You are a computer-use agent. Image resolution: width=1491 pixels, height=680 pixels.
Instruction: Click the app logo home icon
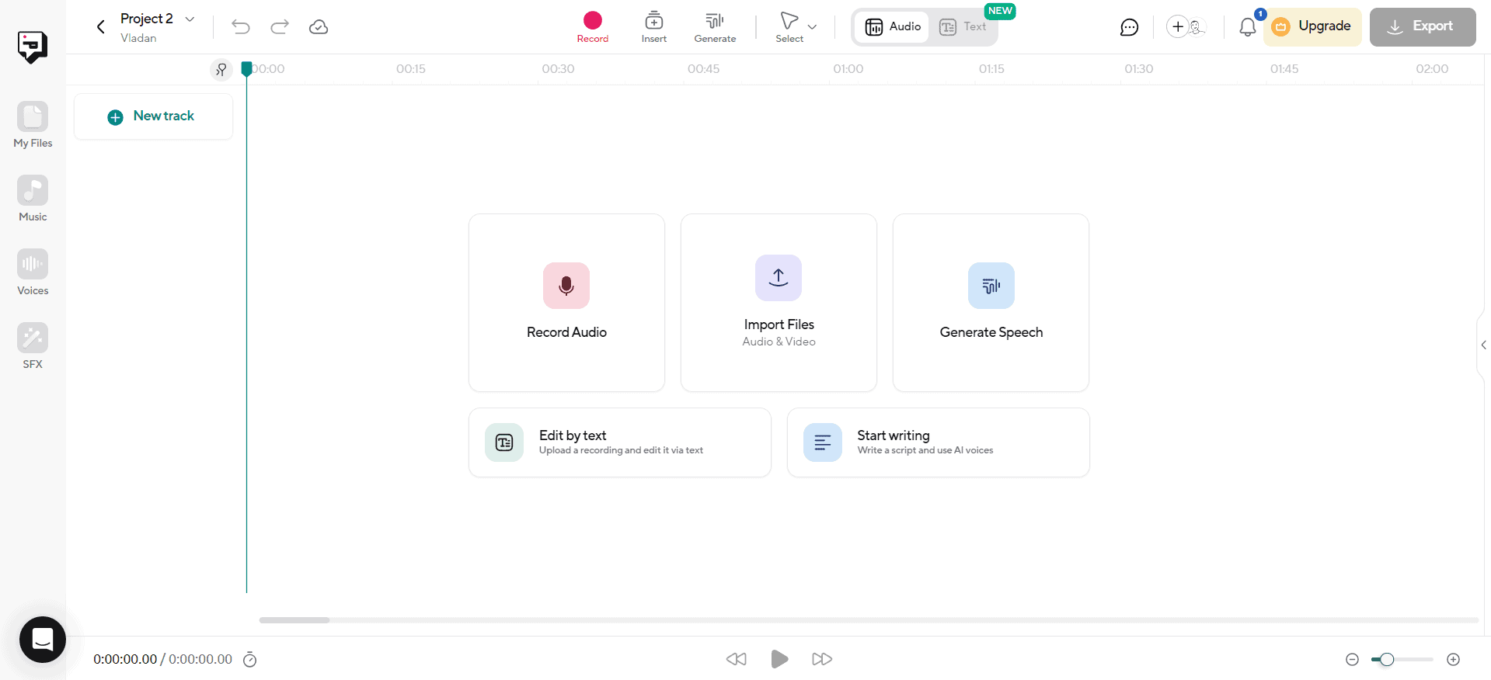click(33, 47)
